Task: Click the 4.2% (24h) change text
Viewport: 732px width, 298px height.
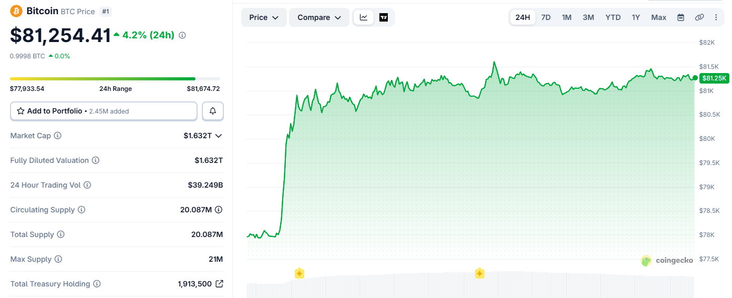Action: pyautogui.click(x=148, y=35)
